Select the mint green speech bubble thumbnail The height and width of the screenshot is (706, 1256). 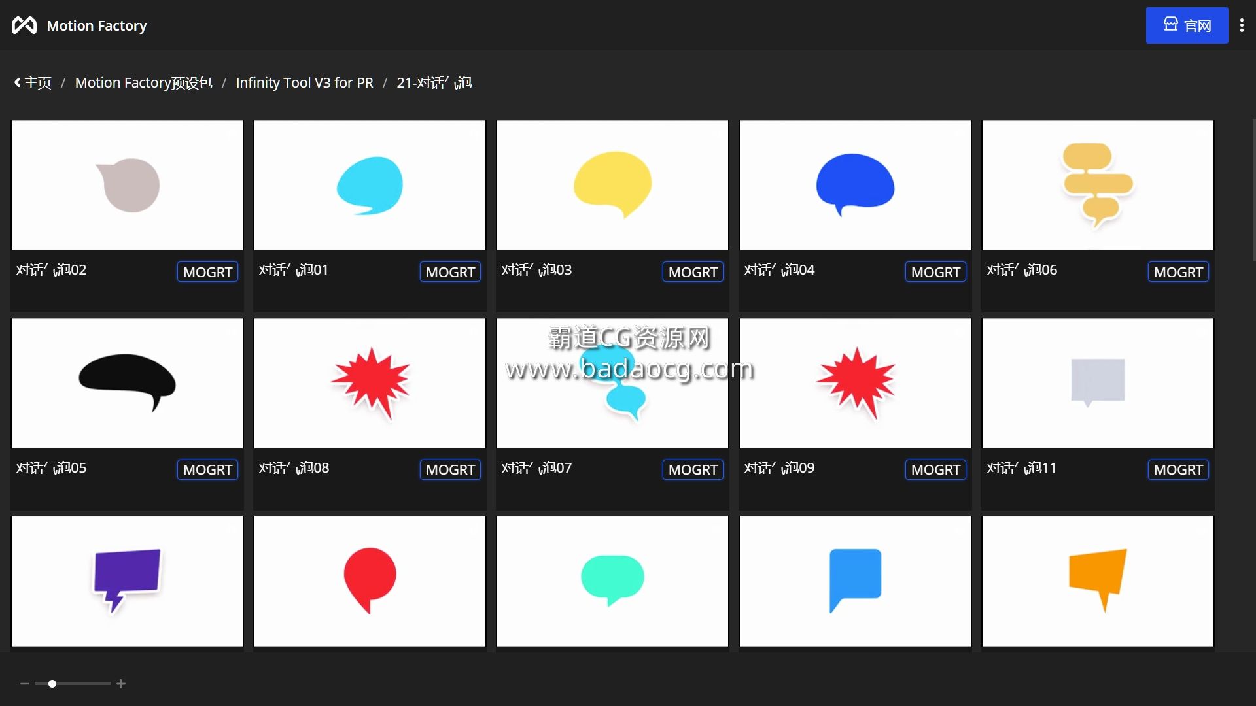612,581
